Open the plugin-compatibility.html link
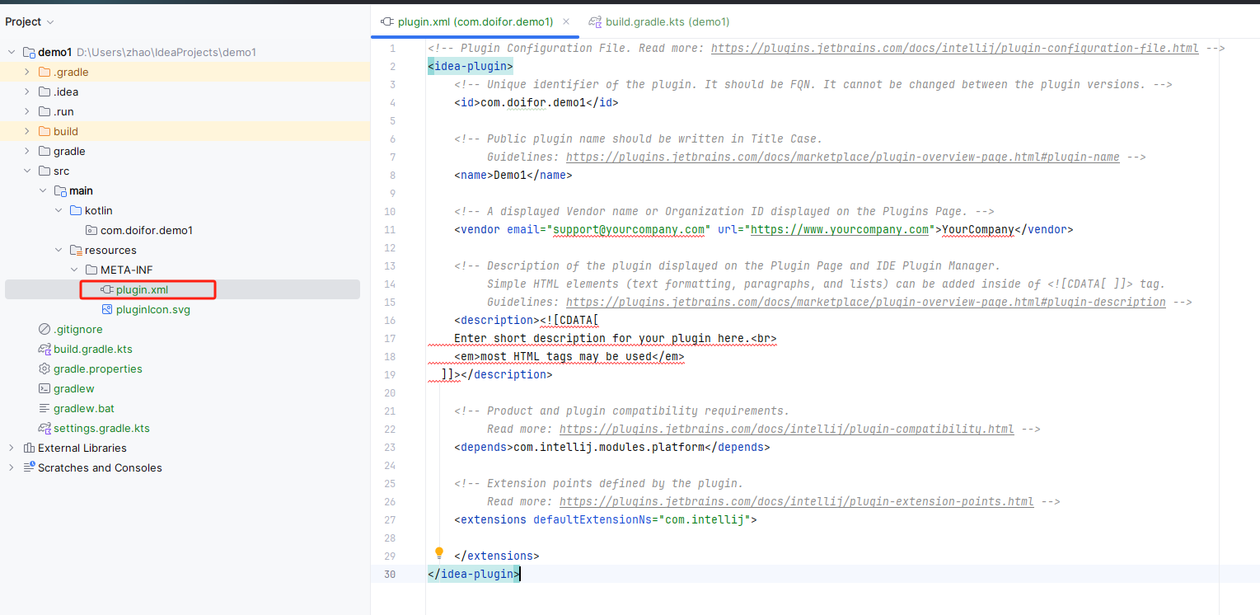The image size is (1260, 615). [x=786, y=429]
